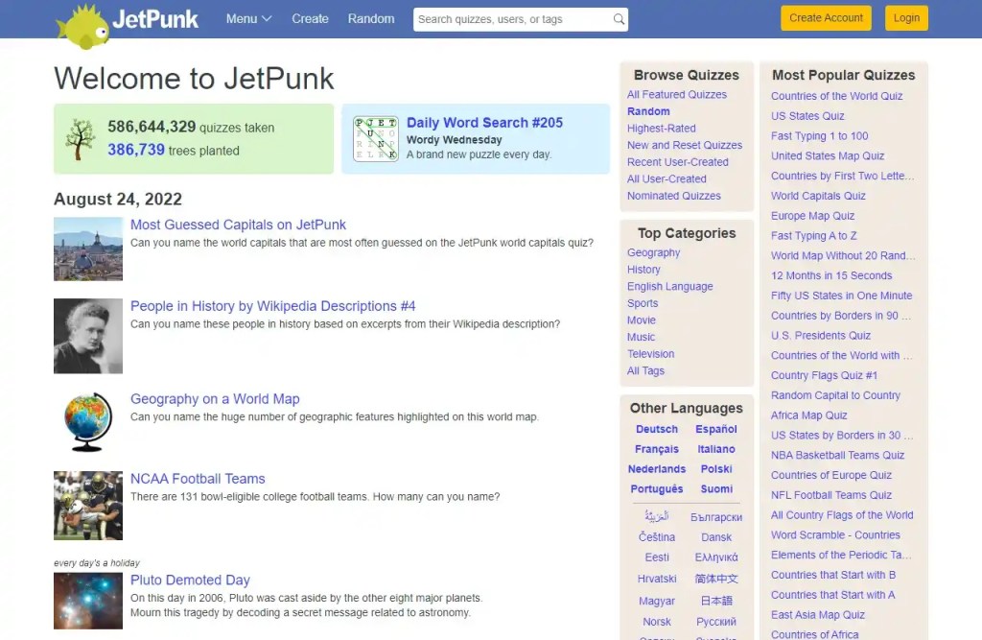This screenshot has height=640, width=982.
Task: Select the Sports category
Action: coord(643,303)
